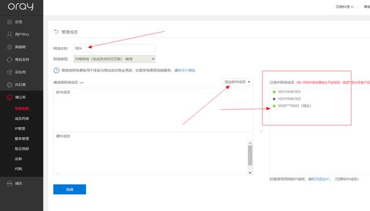Image resolution: width=370 pixels, height=211 pixels.
Task: Click the hardware members list scrollbar thumb
Action: (250, 156)
